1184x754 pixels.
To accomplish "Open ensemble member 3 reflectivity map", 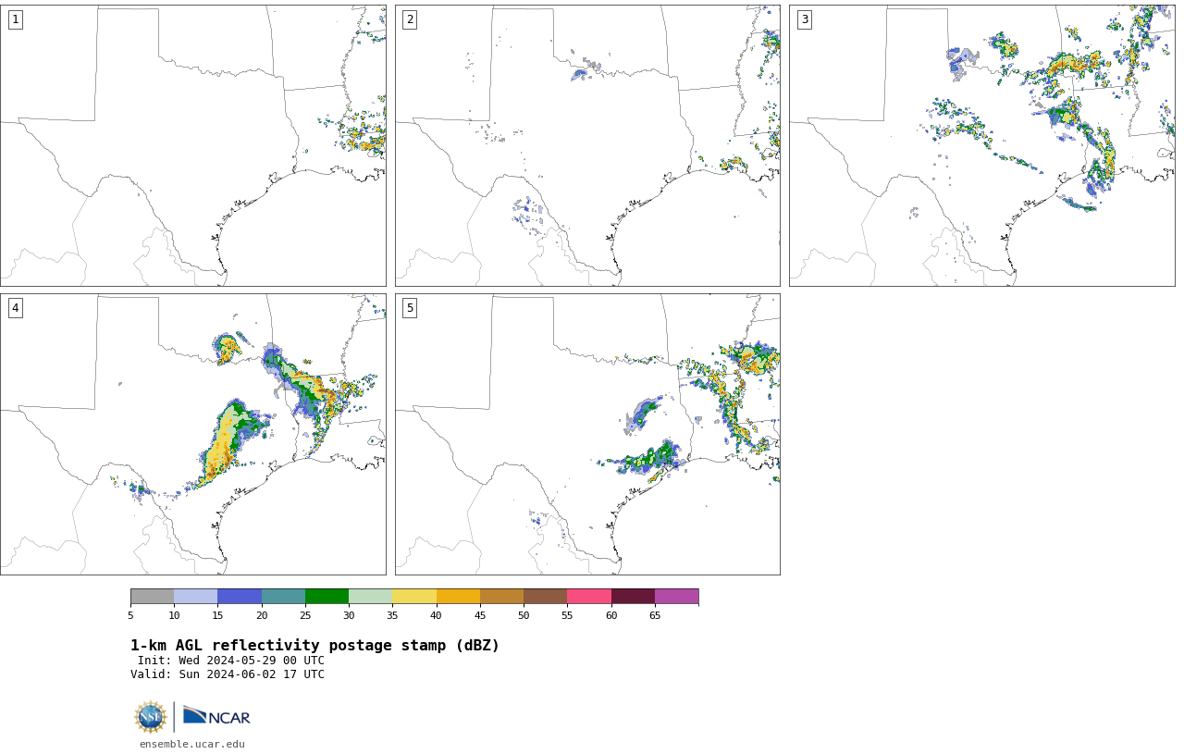I will click(982, 145).
